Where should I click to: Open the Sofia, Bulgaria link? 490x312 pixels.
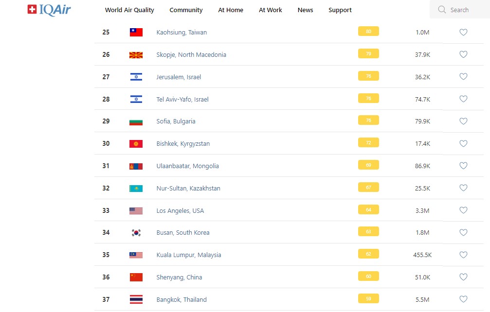(176, 121)
